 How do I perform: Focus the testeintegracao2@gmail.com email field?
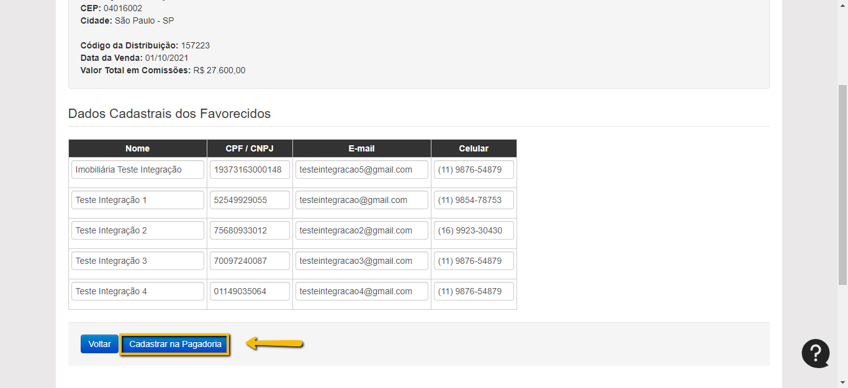[x=361, y=230]
